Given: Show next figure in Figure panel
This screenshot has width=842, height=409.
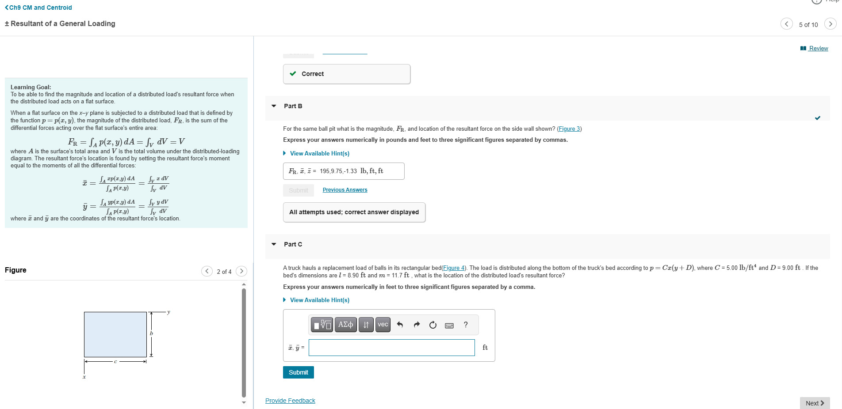Looking at the screenshot, I should click(241, 271).
